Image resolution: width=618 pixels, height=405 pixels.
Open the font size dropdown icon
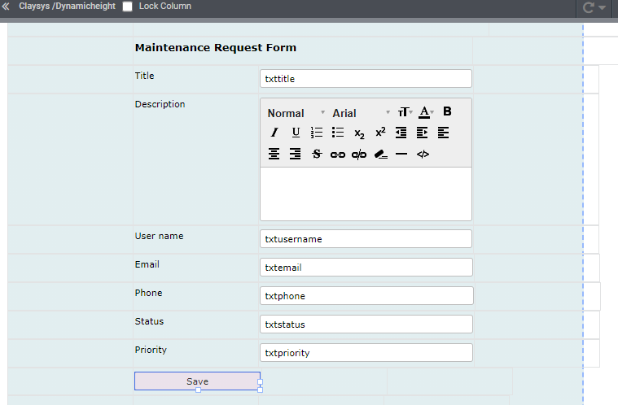click(x=405, y=112)
